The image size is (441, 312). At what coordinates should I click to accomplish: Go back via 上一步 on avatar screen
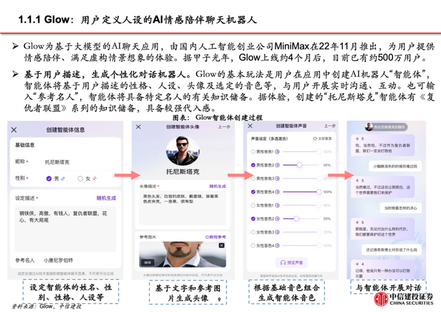(224, 127)
